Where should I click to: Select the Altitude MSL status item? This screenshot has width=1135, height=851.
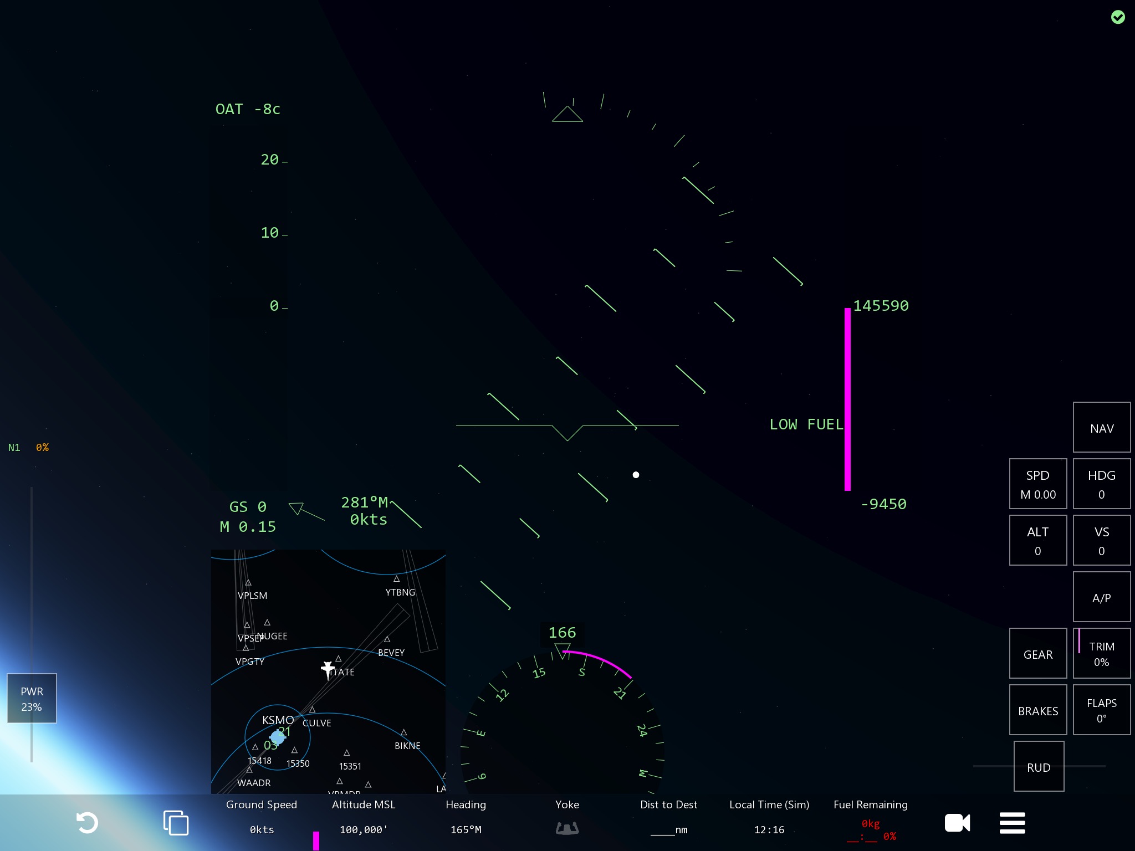point(364,818)
